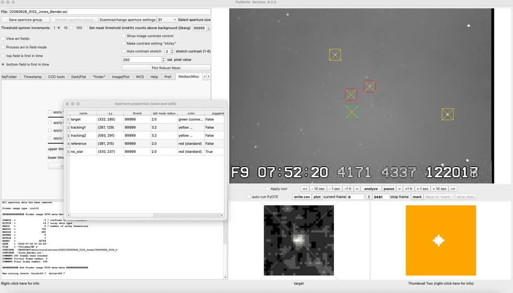Adjust sat. pixel value spinner arrows

click(x=163, y=60)
